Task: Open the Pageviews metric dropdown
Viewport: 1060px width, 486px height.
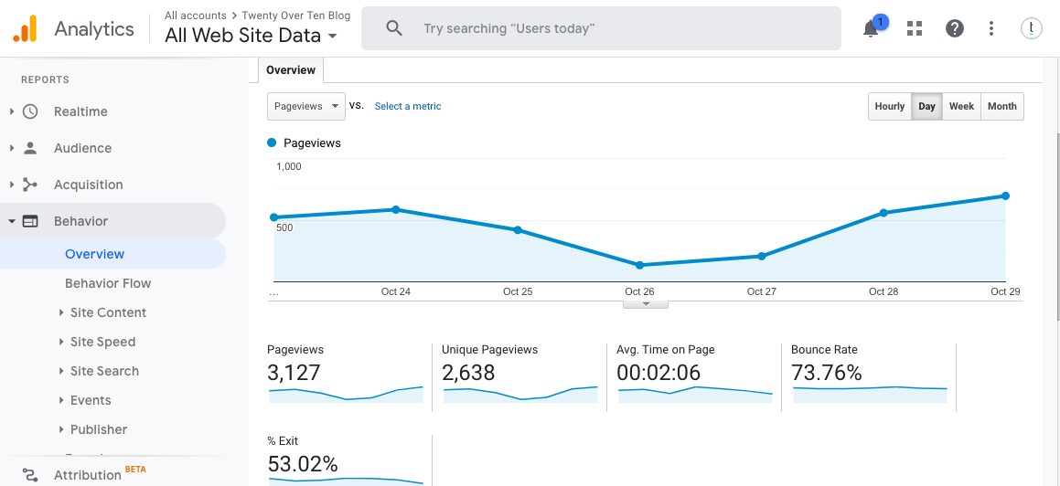Action: coord(305,106)
